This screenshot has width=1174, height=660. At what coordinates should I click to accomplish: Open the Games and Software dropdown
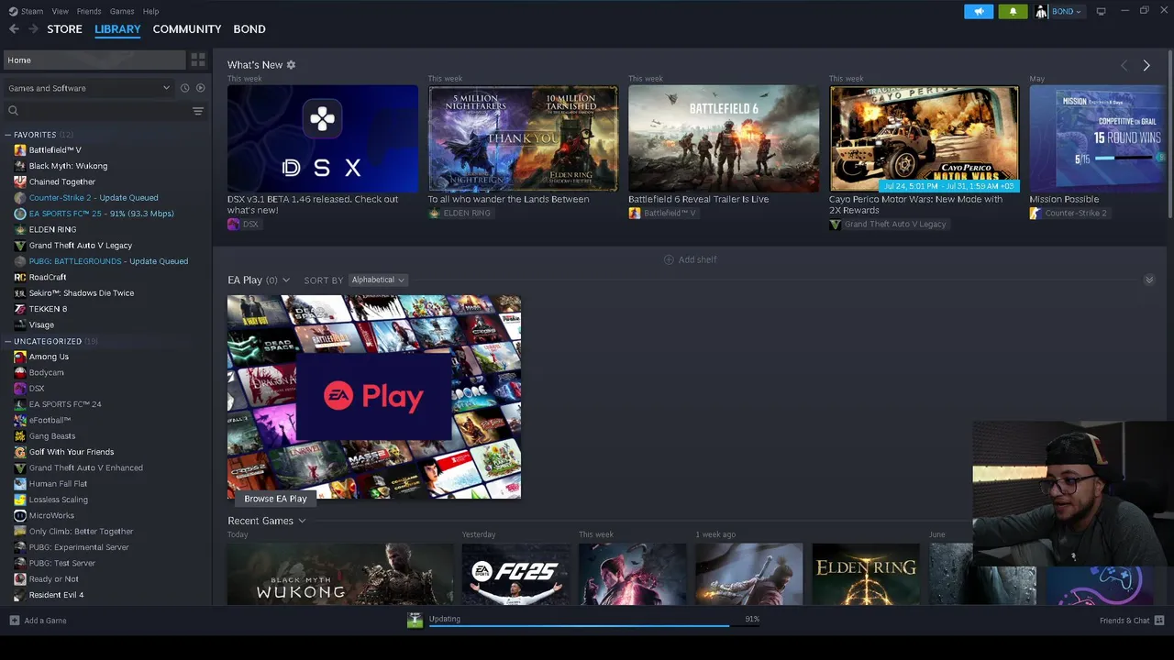(x=89, y=88)
